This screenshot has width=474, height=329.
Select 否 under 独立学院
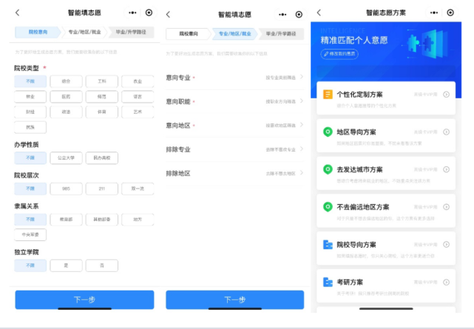coord(102,265)
